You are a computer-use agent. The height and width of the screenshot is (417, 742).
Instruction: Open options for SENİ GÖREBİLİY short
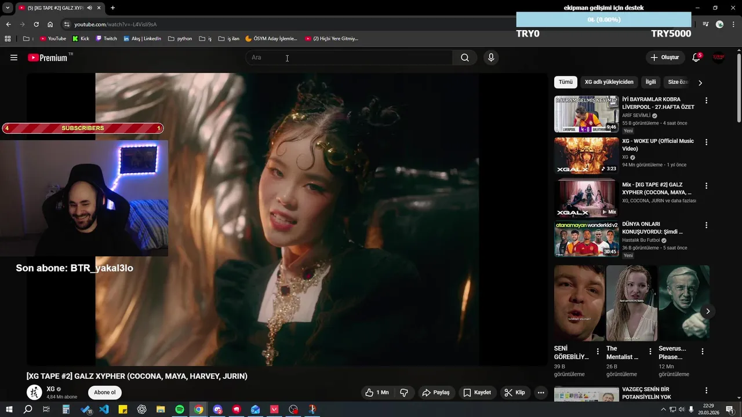pyautogui.click(x=598, y=352)
